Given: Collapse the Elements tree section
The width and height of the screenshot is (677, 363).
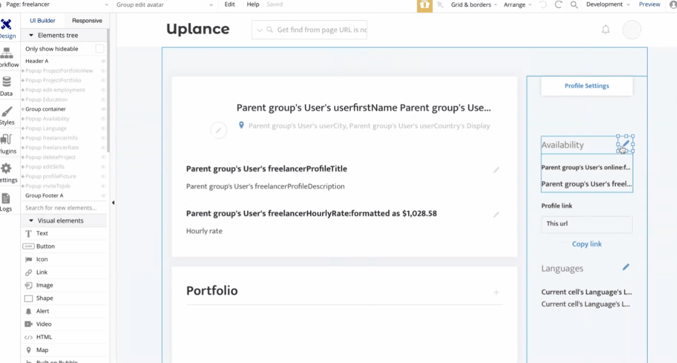Looking at the screenshot, I should pos(31,35).
